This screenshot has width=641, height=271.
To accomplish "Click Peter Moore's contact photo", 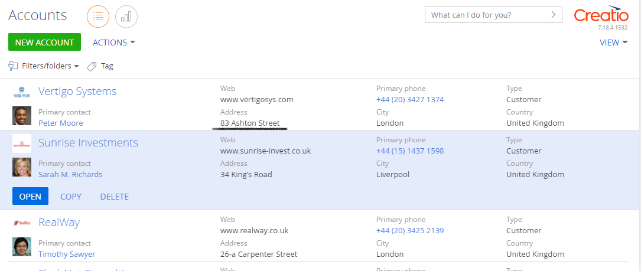I will [x=22, y=116].
